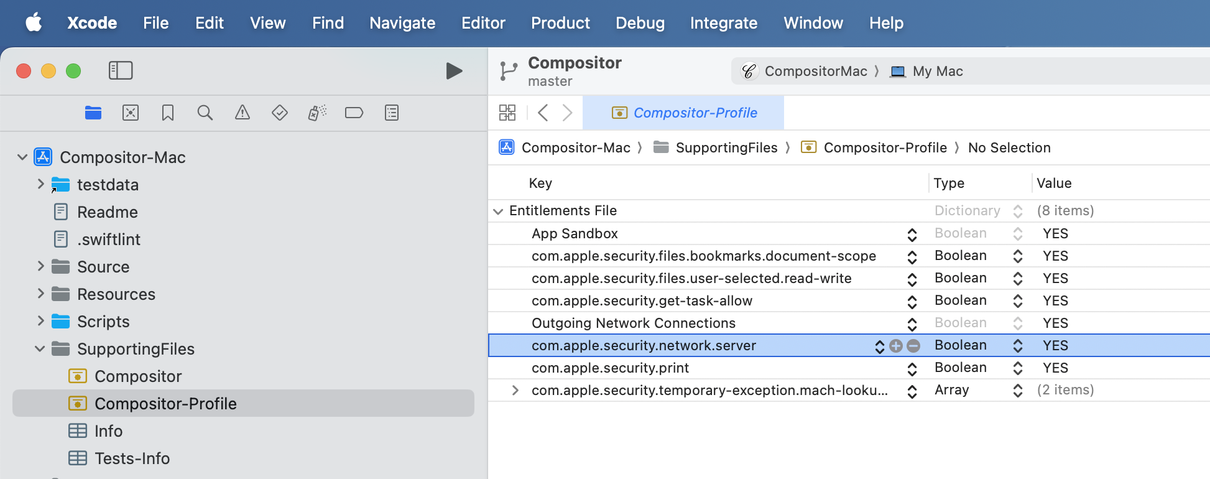
Task: Open the Project navigator folder icon
Action: [x=93, y=113]
